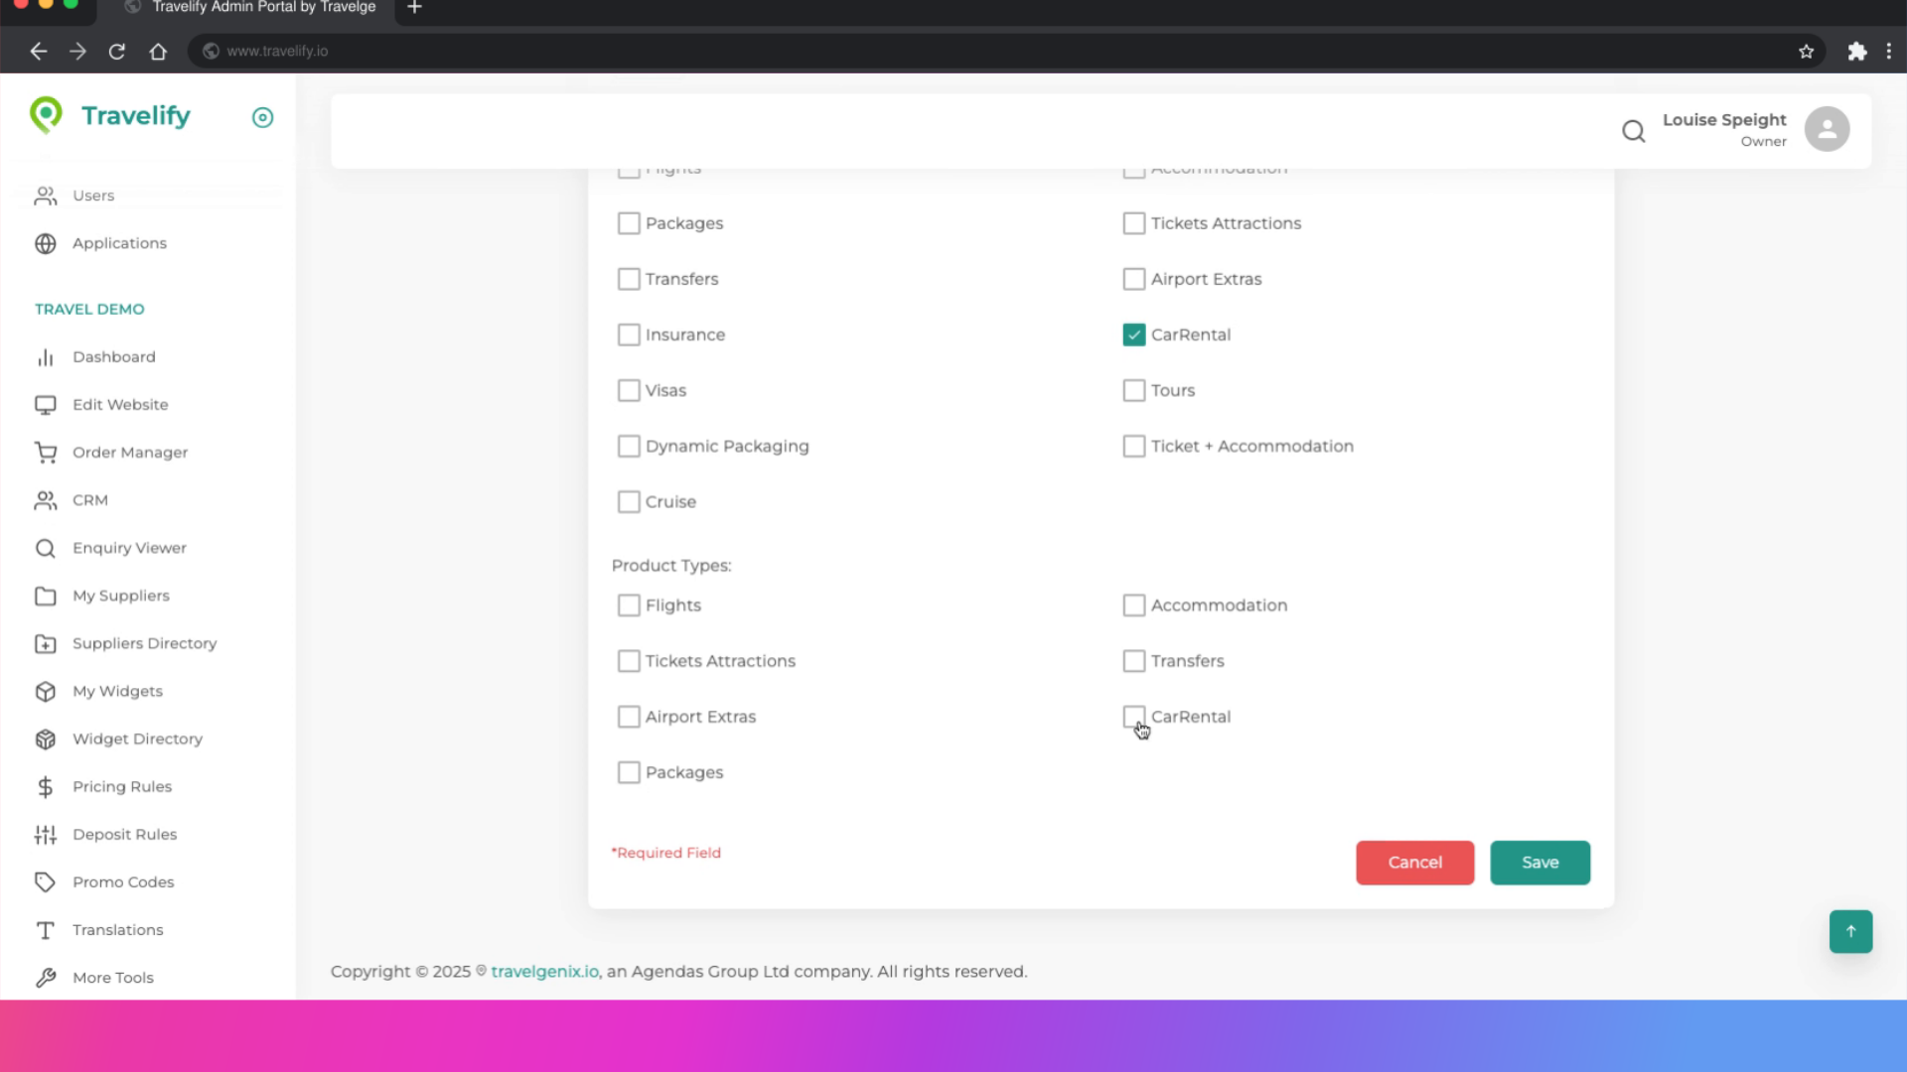Tick Dynamic Packaging checkbox
Image resolution: width=1907 pixels, height=1072 pixels.
[x=629, y=447]
